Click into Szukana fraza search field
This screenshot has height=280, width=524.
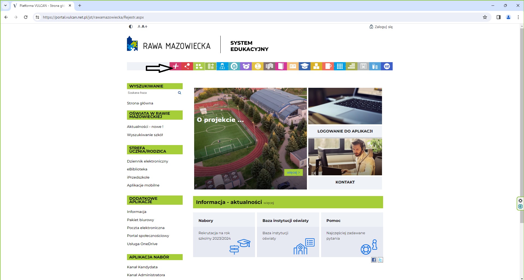click(152, 93)
